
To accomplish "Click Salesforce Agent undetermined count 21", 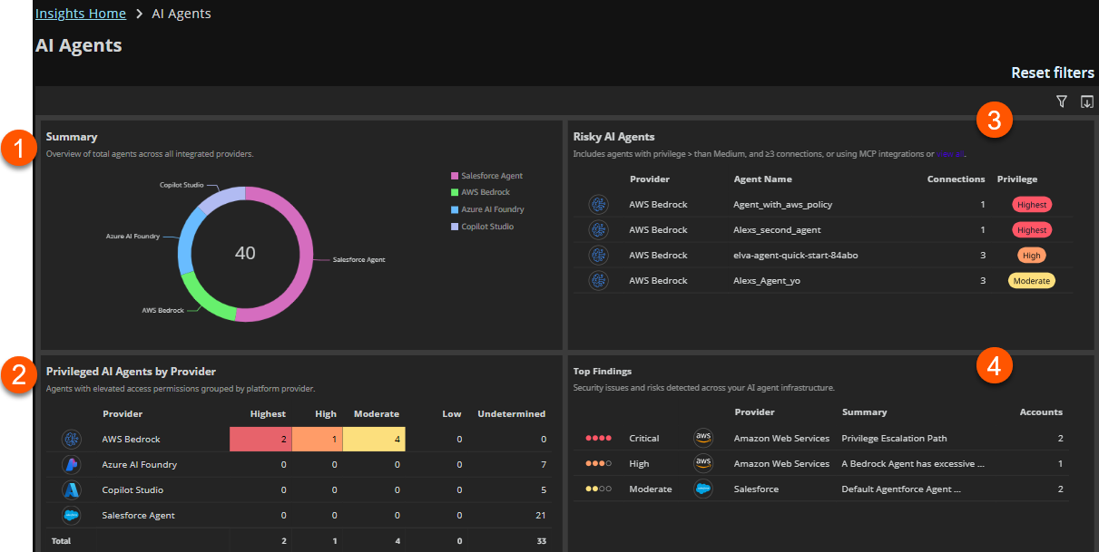I will (542, 516).
